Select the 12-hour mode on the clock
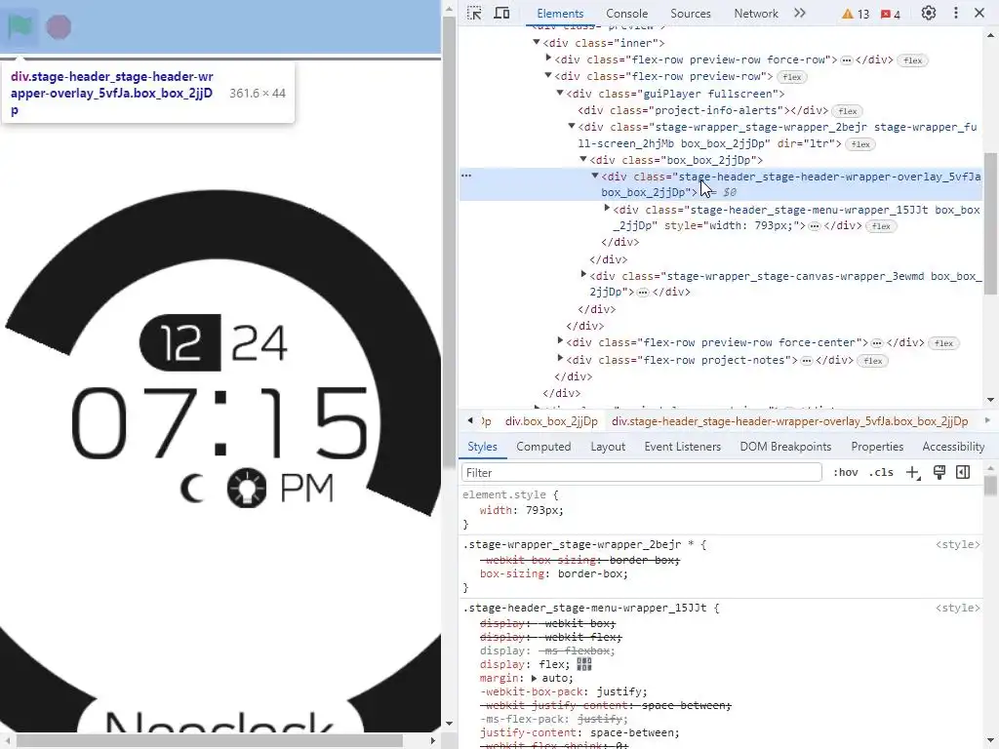The image size is (999, 749). [180, 342]
